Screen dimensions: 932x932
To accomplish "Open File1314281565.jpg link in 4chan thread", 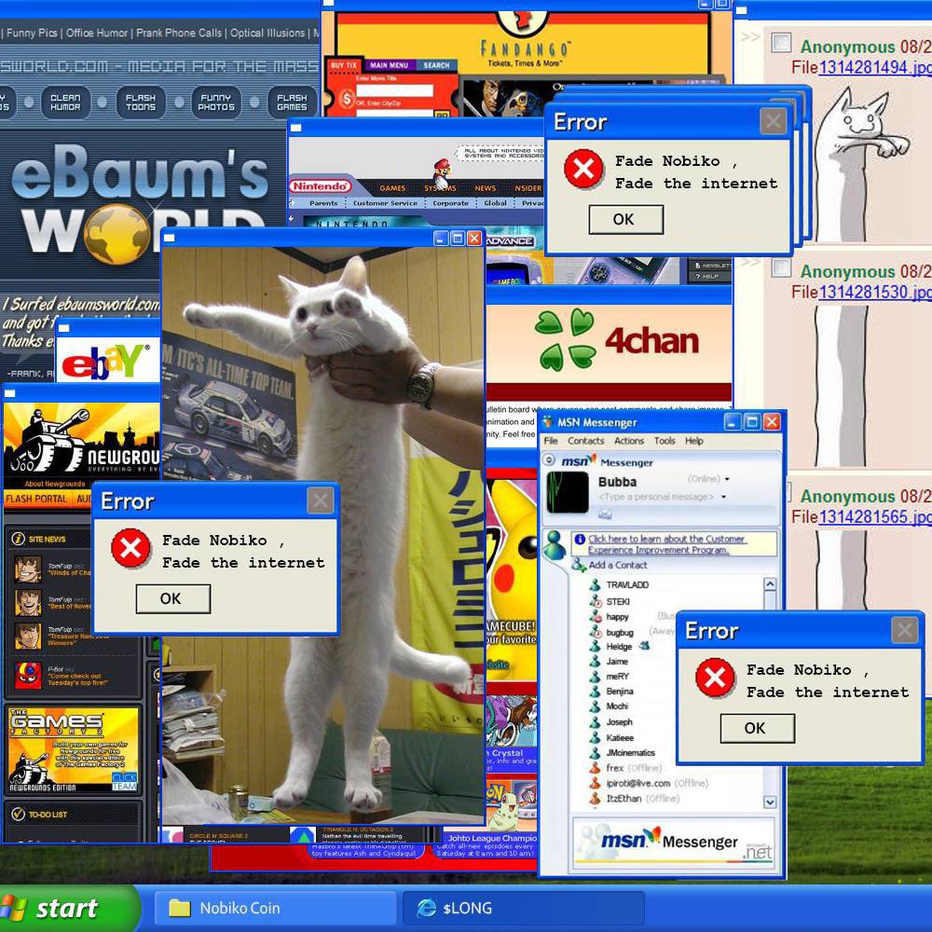I will 875,516.
